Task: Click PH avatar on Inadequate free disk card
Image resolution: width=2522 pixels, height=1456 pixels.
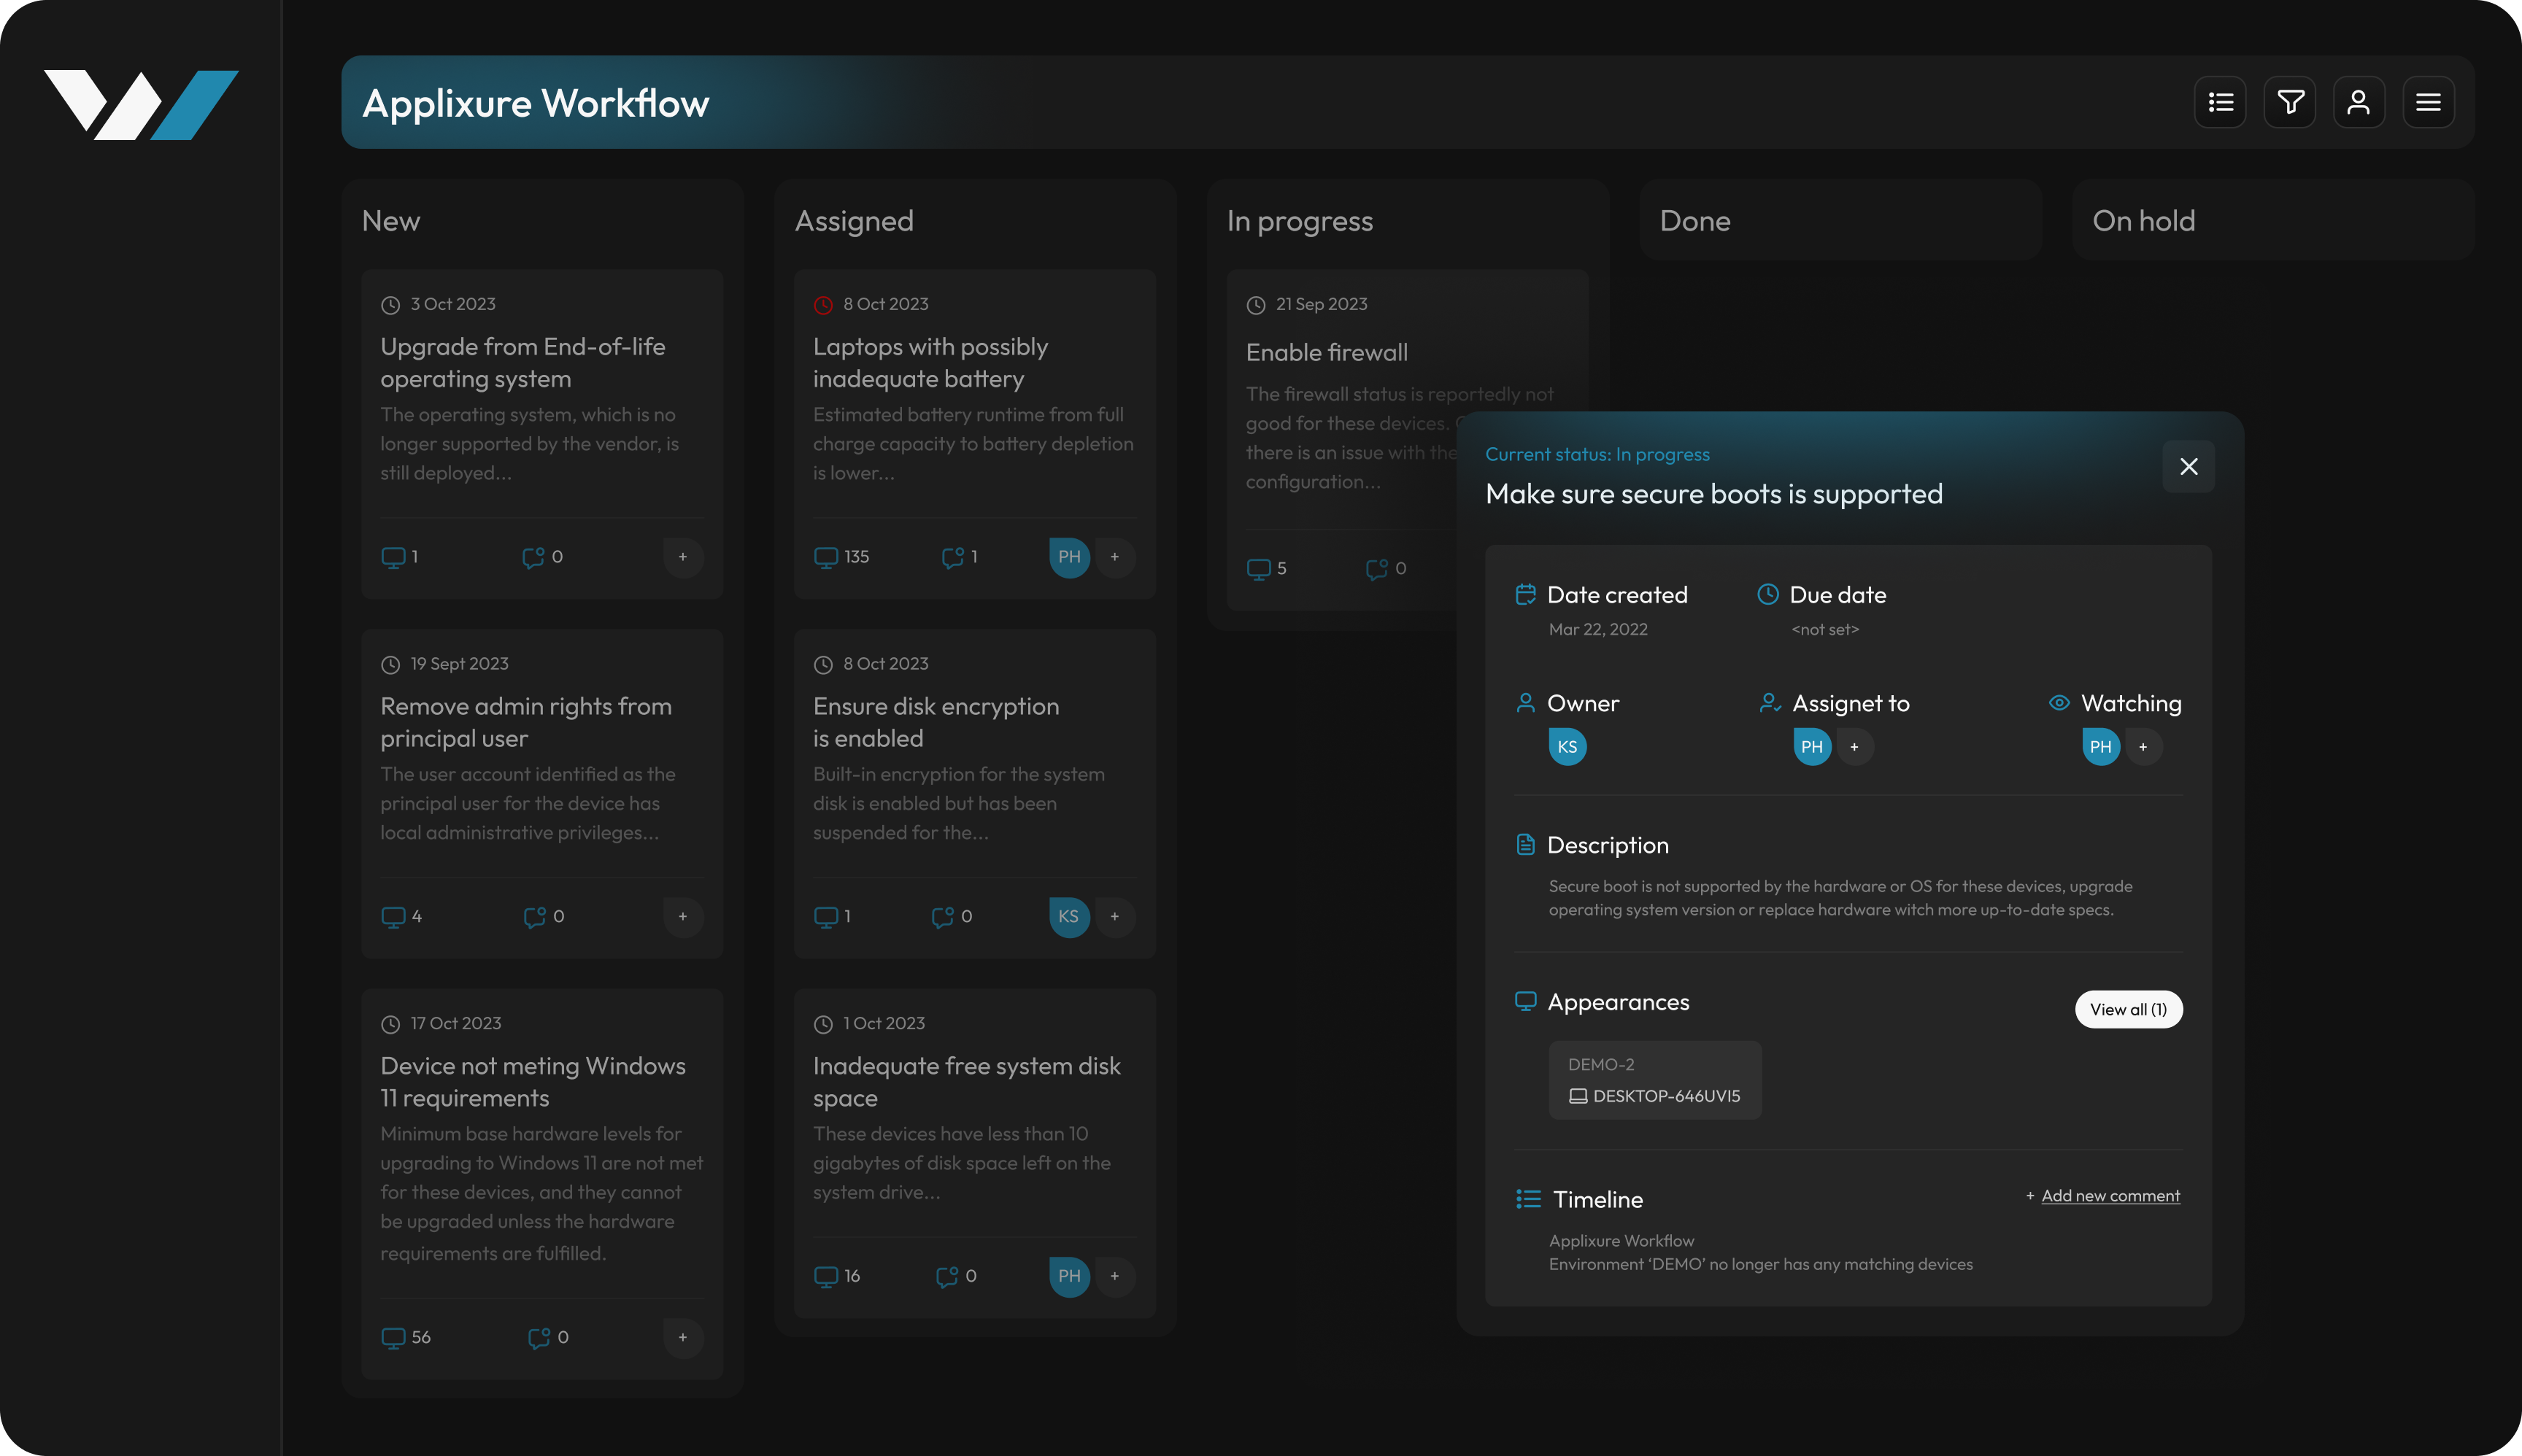Action: tap(1068, 1276)
